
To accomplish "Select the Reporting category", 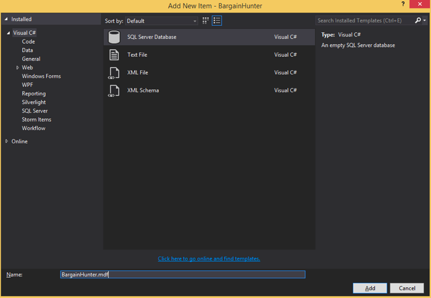I will tap(34, 94).
